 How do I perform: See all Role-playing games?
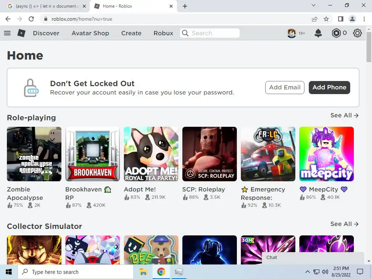[344, 115]
